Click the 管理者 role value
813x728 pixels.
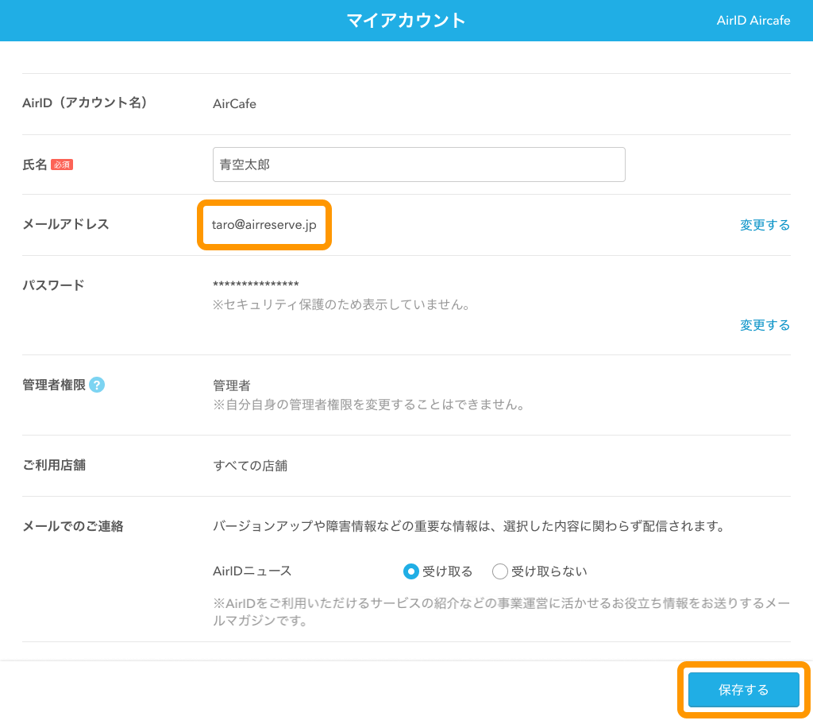tap(232, 385)
